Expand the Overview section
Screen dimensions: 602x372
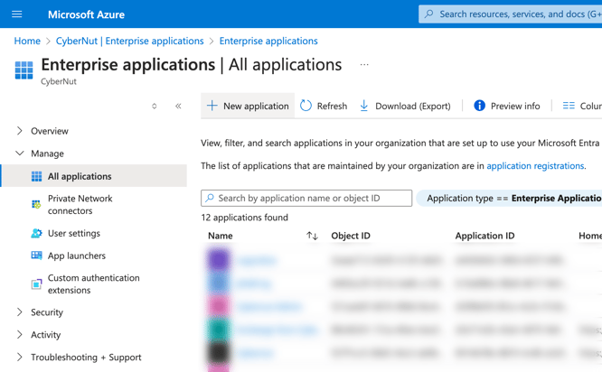20,131
